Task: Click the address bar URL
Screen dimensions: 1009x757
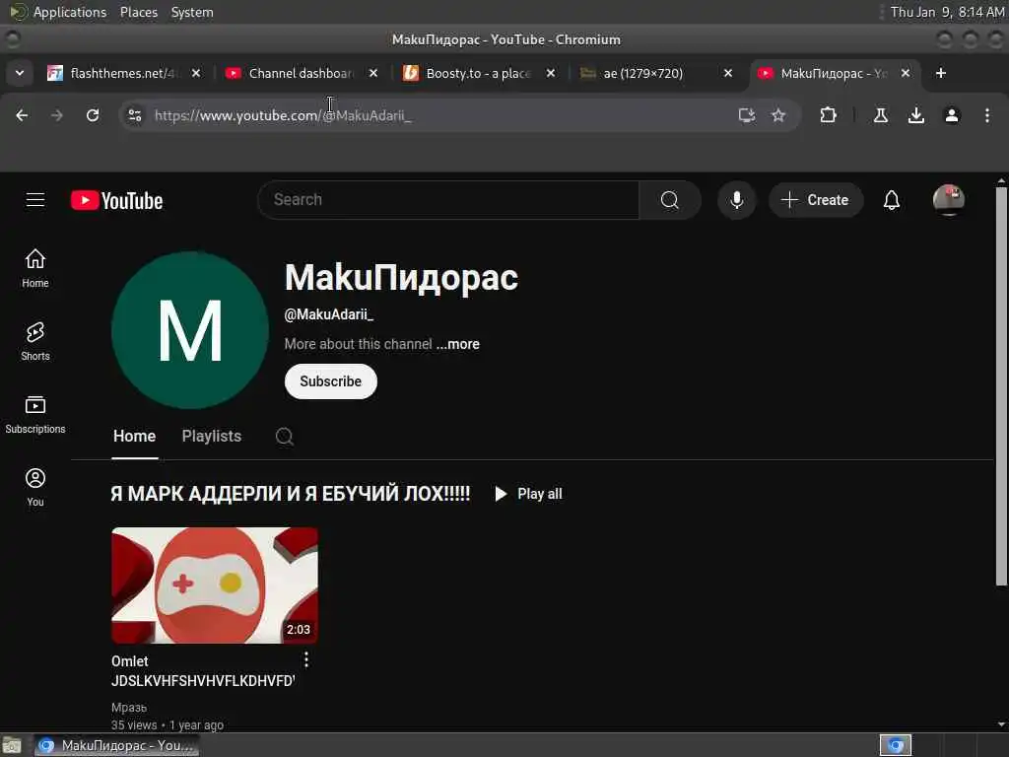Action: (x=283, y=115)
